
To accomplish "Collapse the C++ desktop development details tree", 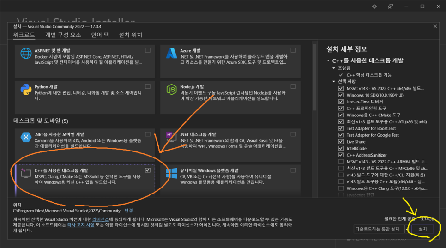I will [x=328, y=60].
